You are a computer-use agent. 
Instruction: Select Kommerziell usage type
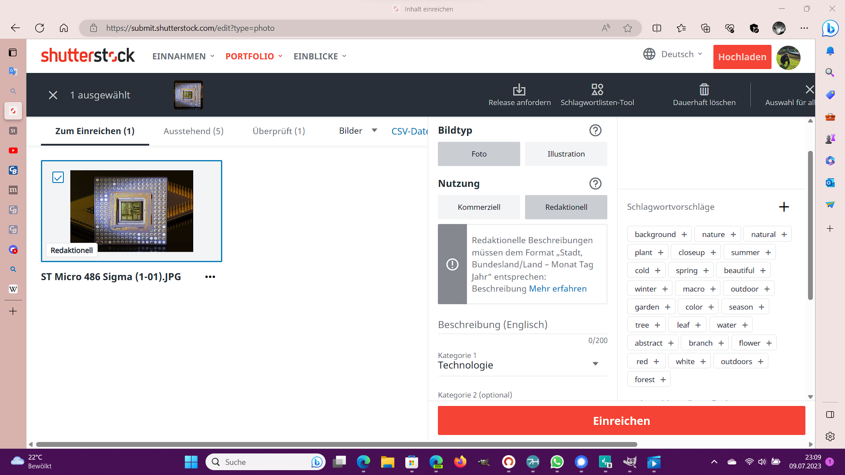coord(479,207)
